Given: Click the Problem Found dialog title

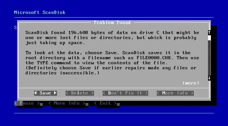Looking at the screenshot, I should pos(112,23).
